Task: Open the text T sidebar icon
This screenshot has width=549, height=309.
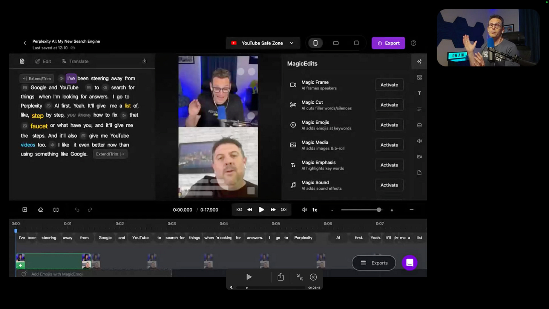Action: [419, 93]
